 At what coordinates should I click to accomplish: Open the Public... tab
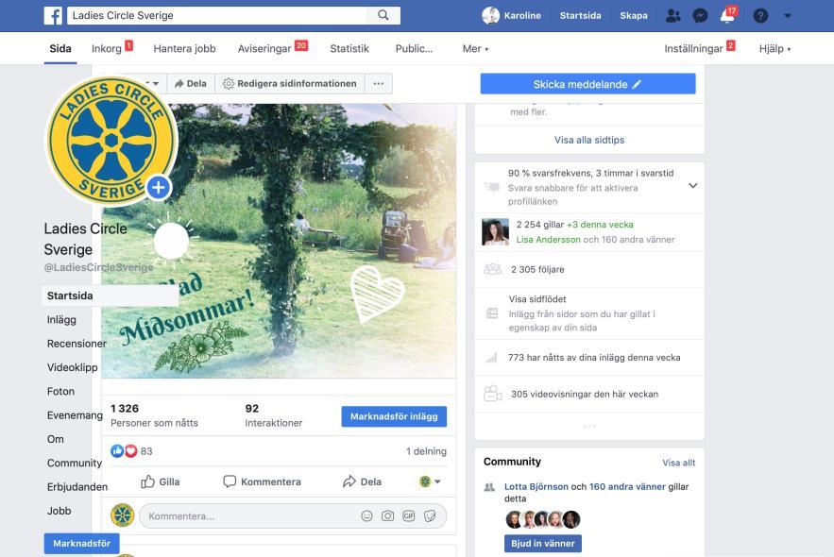click(414, 49)
